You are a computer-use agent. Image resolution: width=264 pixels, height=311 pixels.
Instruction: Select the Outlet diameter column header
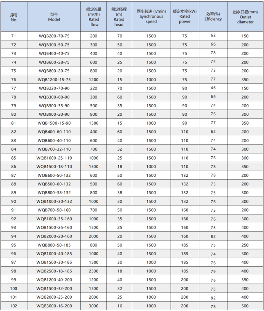[x=246, y=17]
